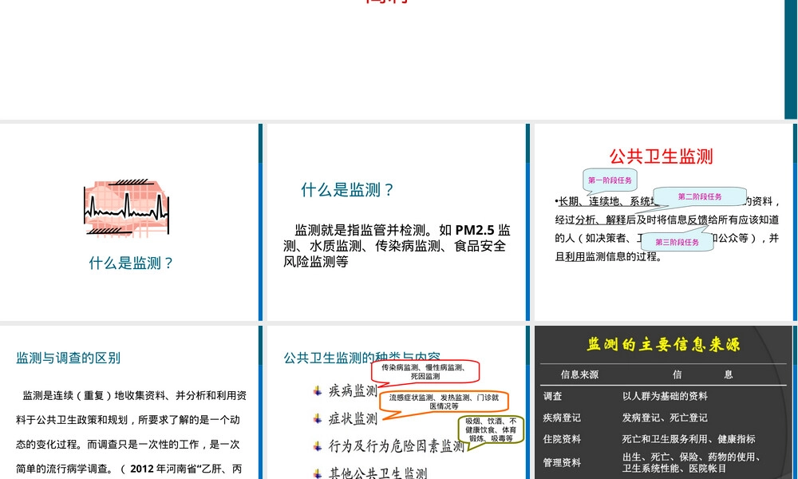This screenshot has height=479, width=798.
Task: Select the 公共卫生监测的种类与内容 slide
Action: pyautogui.click(x=398, y=402)
